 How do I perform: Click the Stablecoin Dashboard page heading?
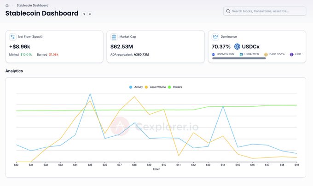pyautogui.click(x=42, y=13)
